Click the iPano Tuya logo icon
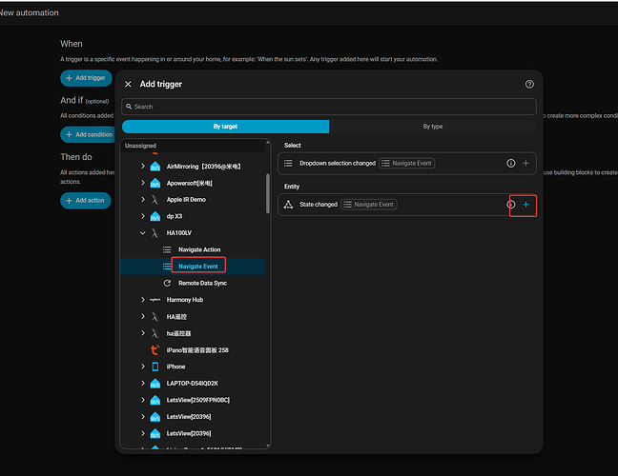This screenshot has width=618, height=476. pyautogui.click(x=155, y=349)
